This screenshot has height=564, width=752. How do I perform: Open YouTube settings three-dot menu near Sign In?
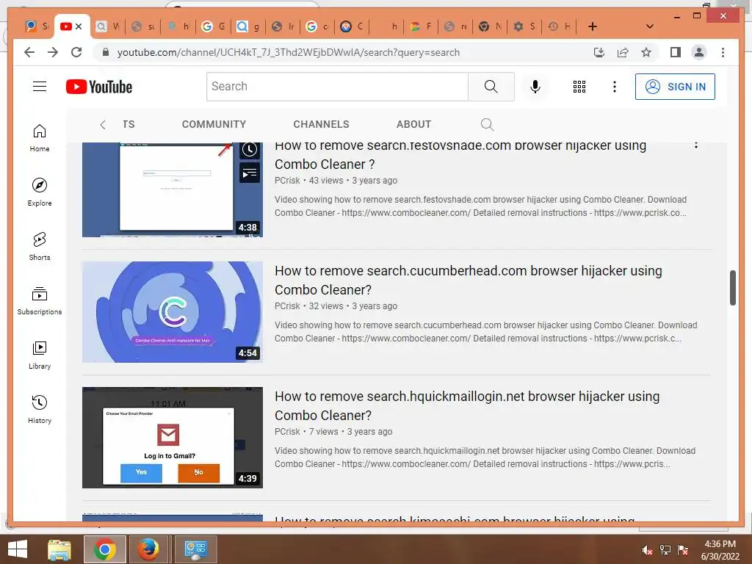point(615,87)
